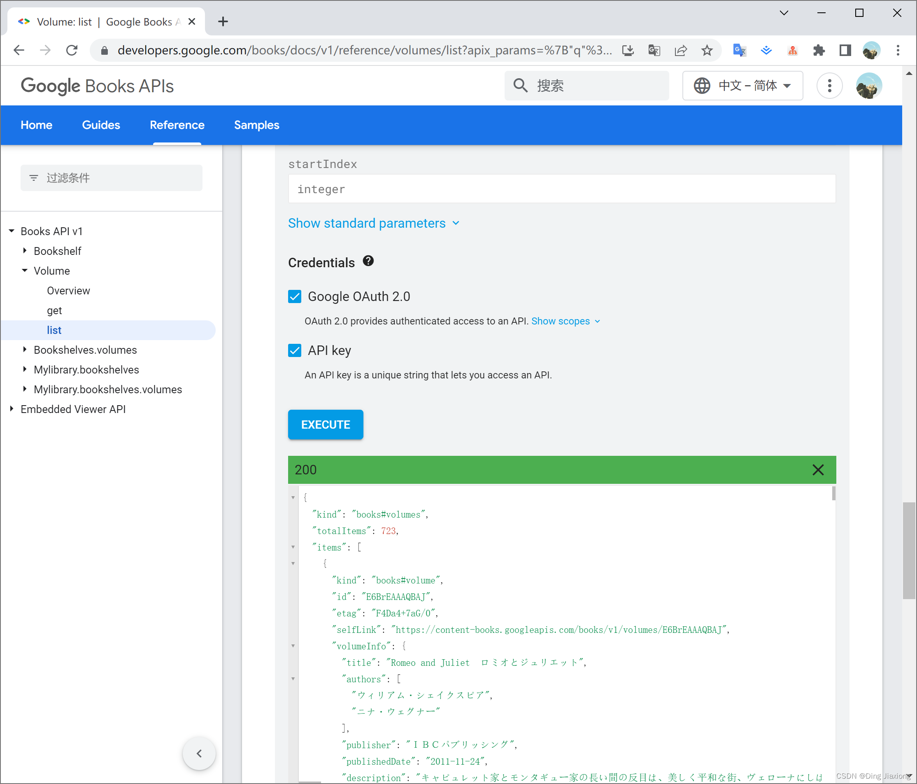
Task: Open the 中文 – 简体 language dropdown
Action: pos(742,85)
